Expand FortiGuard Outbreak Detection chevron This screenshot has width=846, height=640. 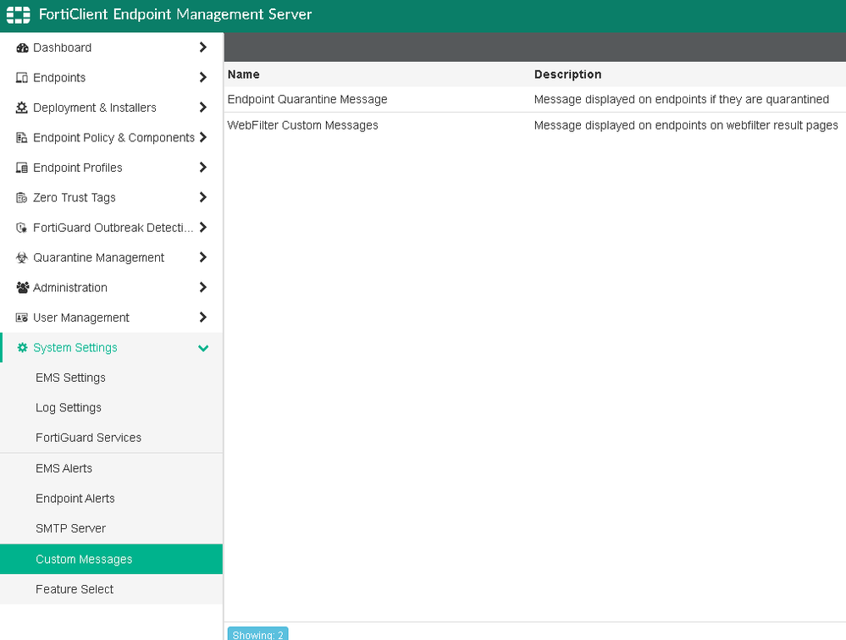coord(203,228)
